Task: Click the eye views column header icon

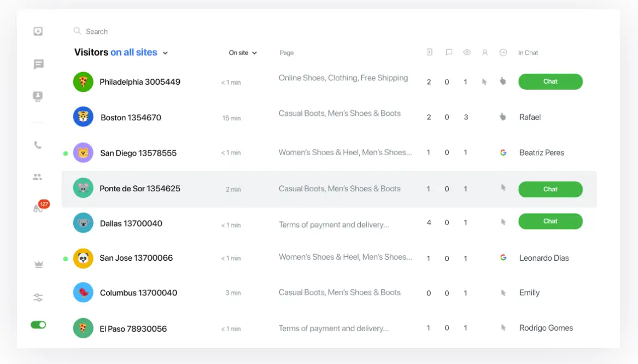Action: [x=467, y=53]
